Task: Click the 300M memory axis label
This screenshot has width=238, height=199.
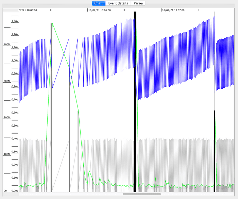Action: click(7, 81)
